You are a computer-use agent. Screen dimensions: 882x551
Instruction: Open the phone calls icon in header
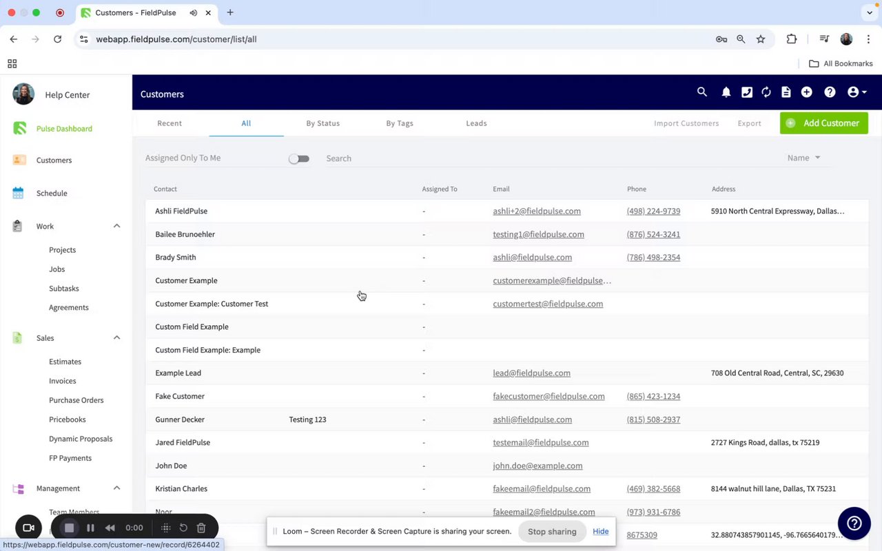tap(747, 92)
